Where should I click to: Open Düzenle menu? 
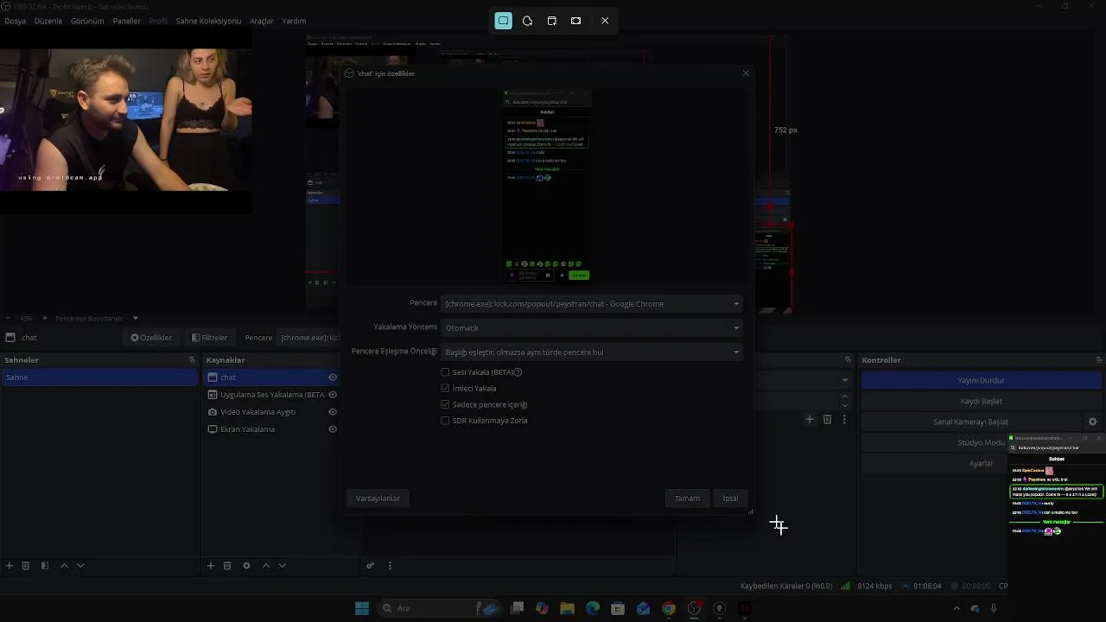click(48, 21)
